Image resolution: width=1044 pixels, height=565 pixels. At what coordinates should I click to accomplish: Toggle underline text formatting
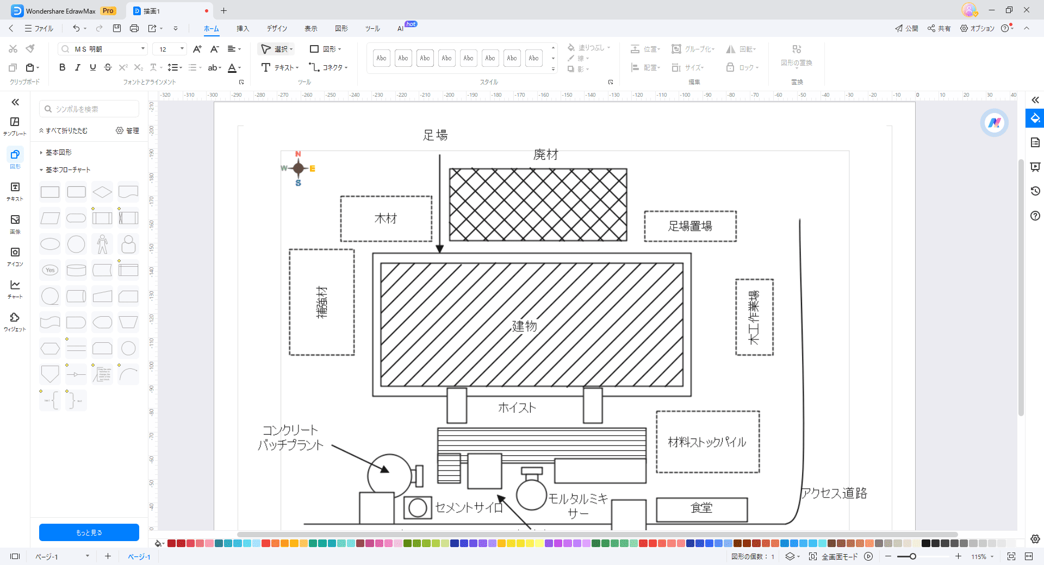click(92, 67)
